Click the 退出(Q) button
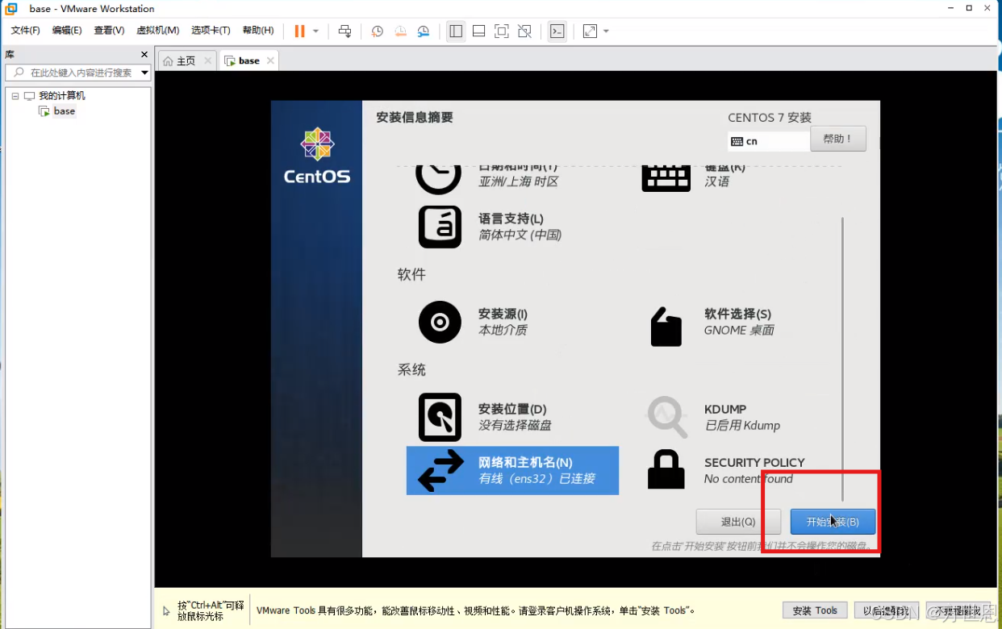 tap(738, 522)
